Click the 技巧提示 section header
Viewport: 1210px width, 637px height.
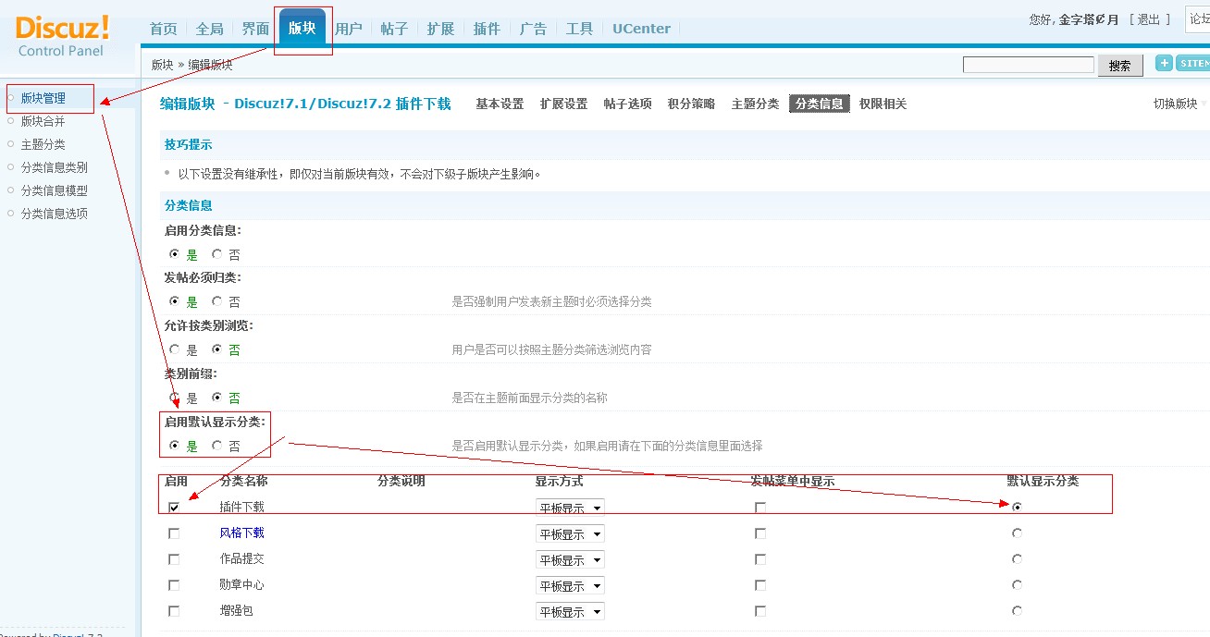(x=189, y=145)
